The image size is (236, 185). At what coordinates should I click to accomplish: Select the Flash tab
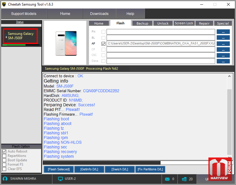[x=120, y=23]
